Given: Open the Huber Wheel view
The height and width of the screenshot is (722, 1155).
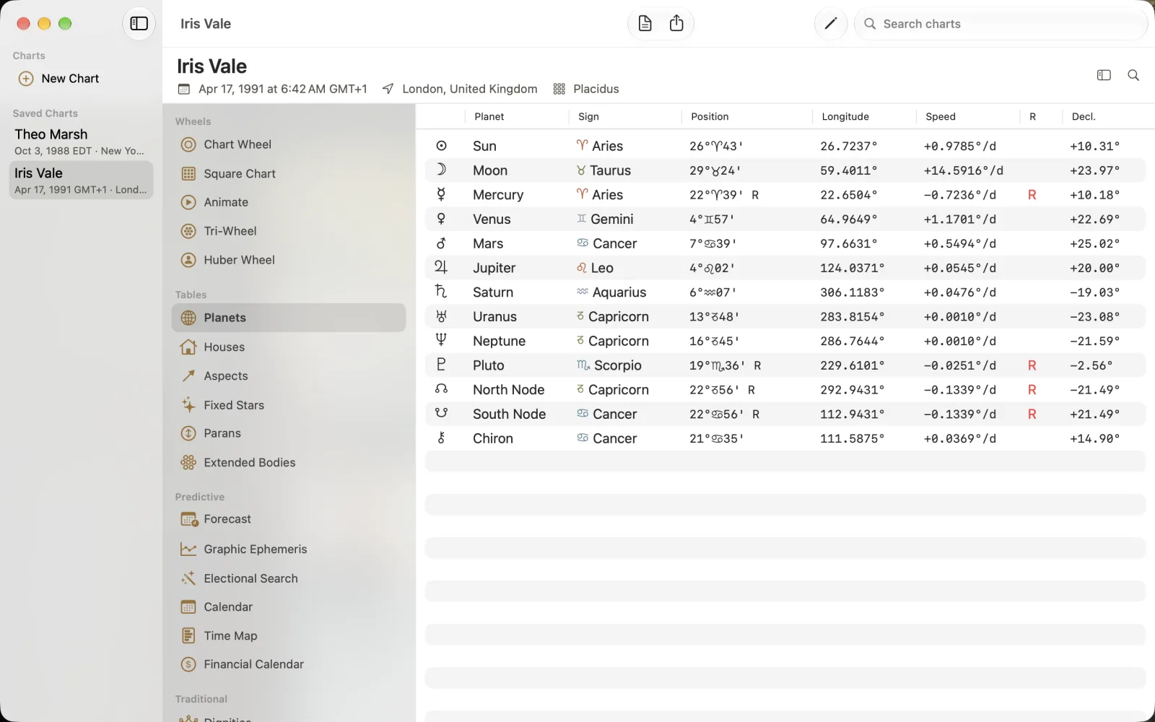Looking at the screenshot, I should [289, 260].
